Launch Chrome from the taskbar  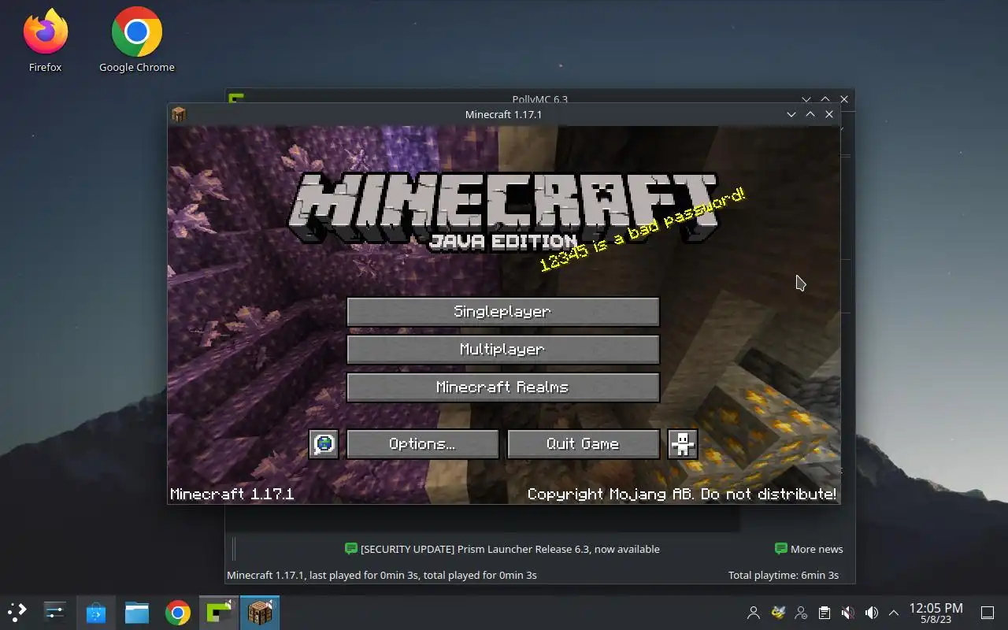coord(178,612)
